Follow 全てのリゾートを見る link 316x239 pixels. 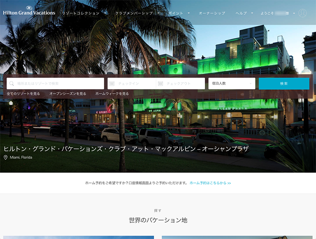[23, 94]
